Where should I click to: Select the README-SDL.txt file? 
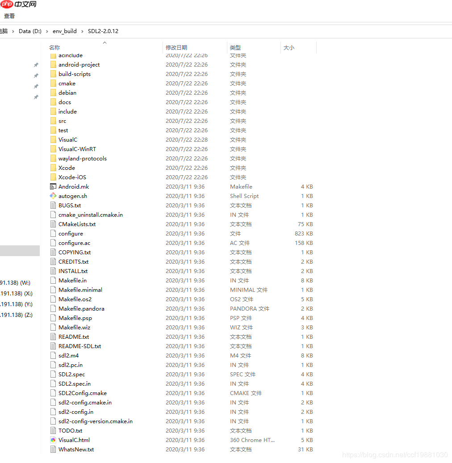(x=80, y=346)
